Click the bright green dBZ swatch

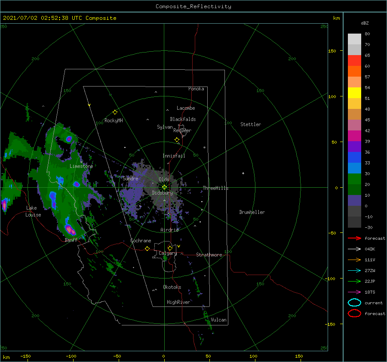tap(354, 179)
